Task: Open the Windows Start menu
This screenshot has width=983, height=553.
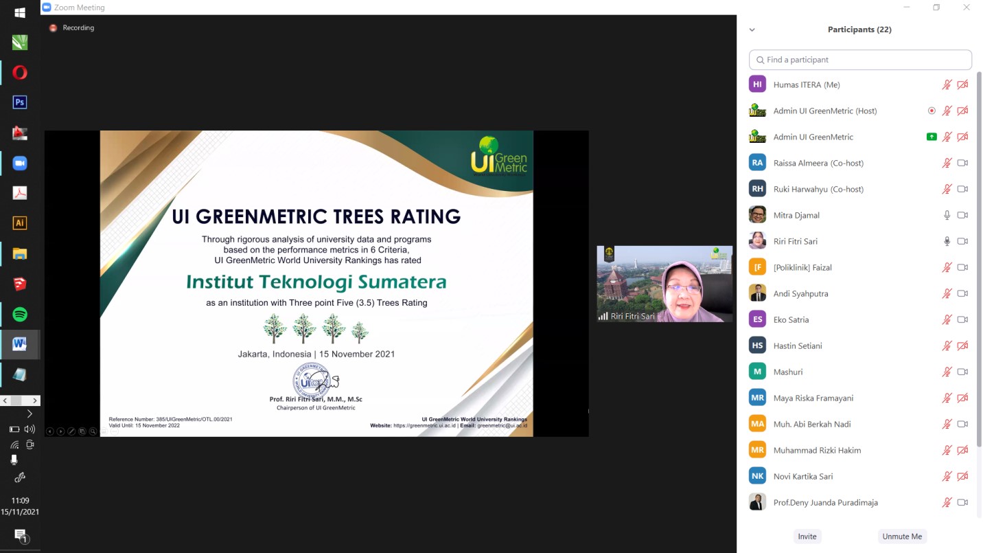Action: pyautogui.click(x=20, y=13)
